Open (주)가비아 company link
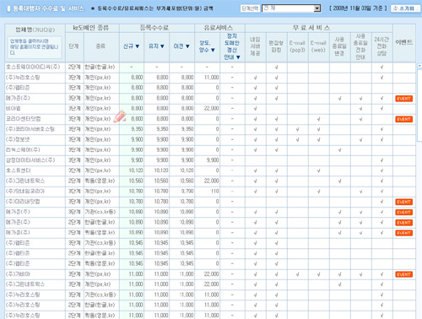Image resolution: width=422 pixels, height=319 pixels. [x=18, y=274]
